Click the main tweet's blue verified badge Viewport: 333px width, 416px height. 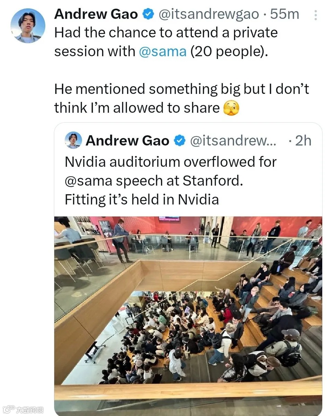[x=148, y=14]
